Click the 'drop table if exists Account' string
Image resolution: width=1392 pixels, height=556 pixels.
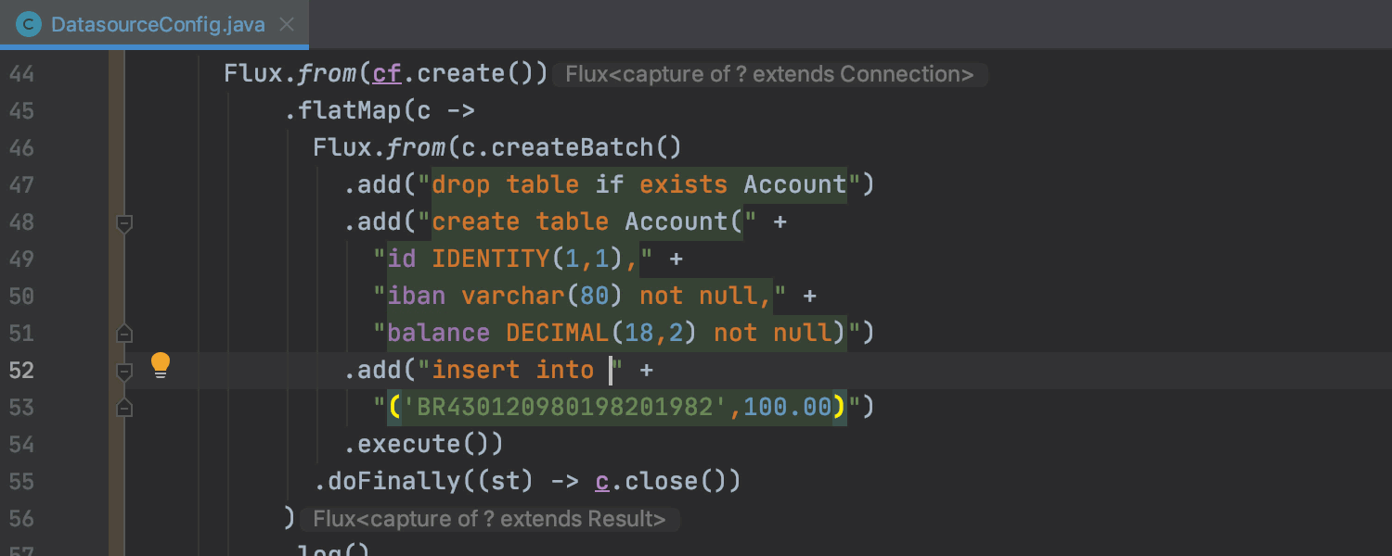tap(638, 185)
